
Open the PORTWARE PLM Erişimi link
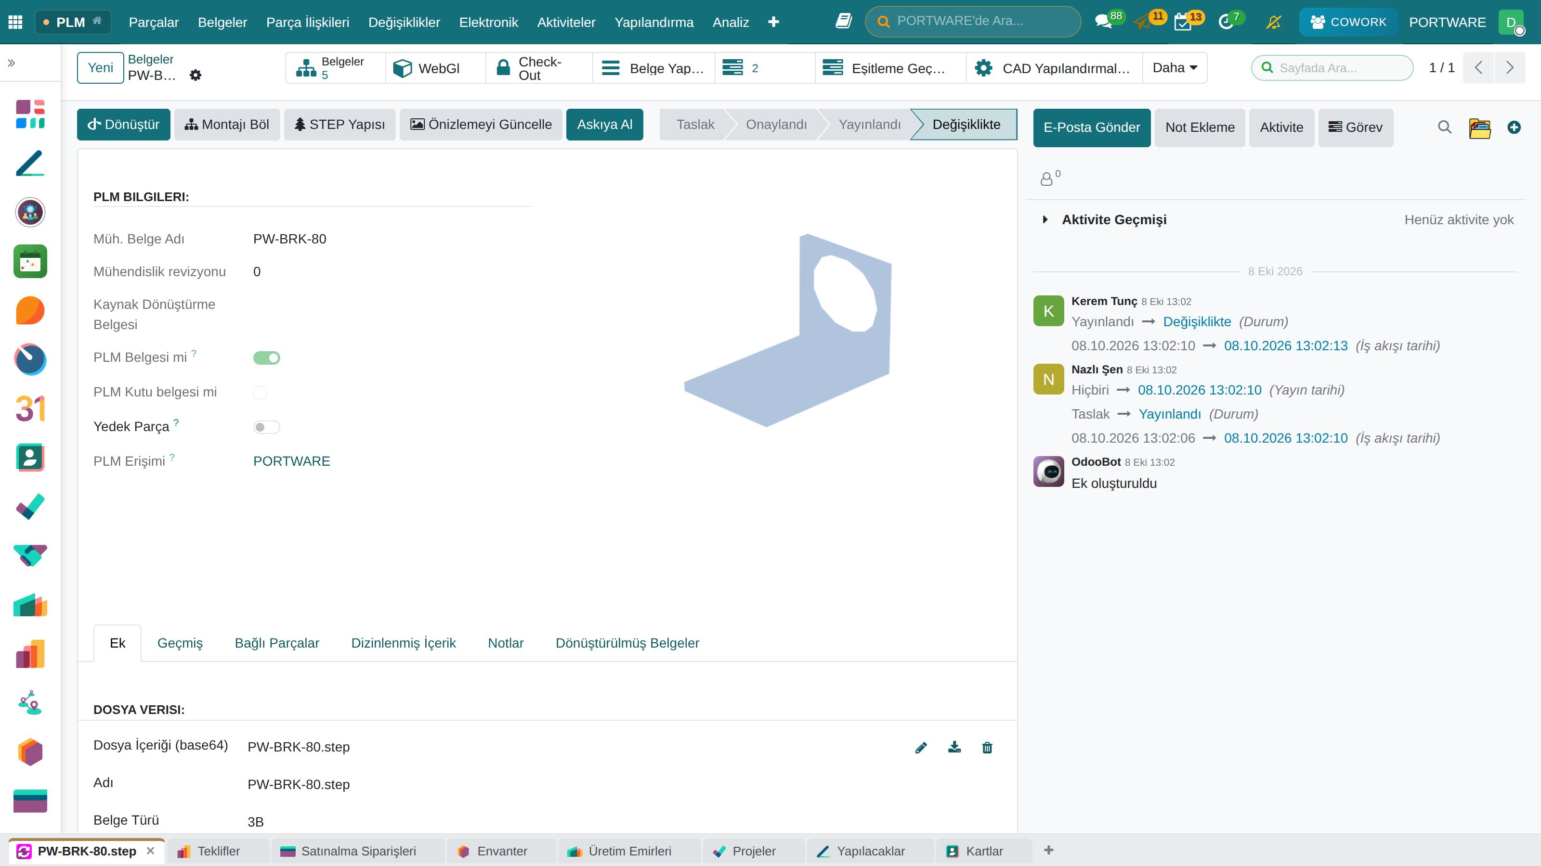coord(291,461)
